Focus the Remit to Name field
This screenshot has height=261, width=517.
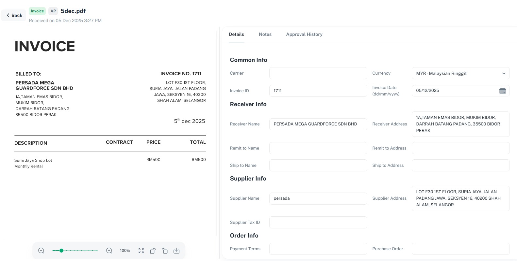coord(318,148)
